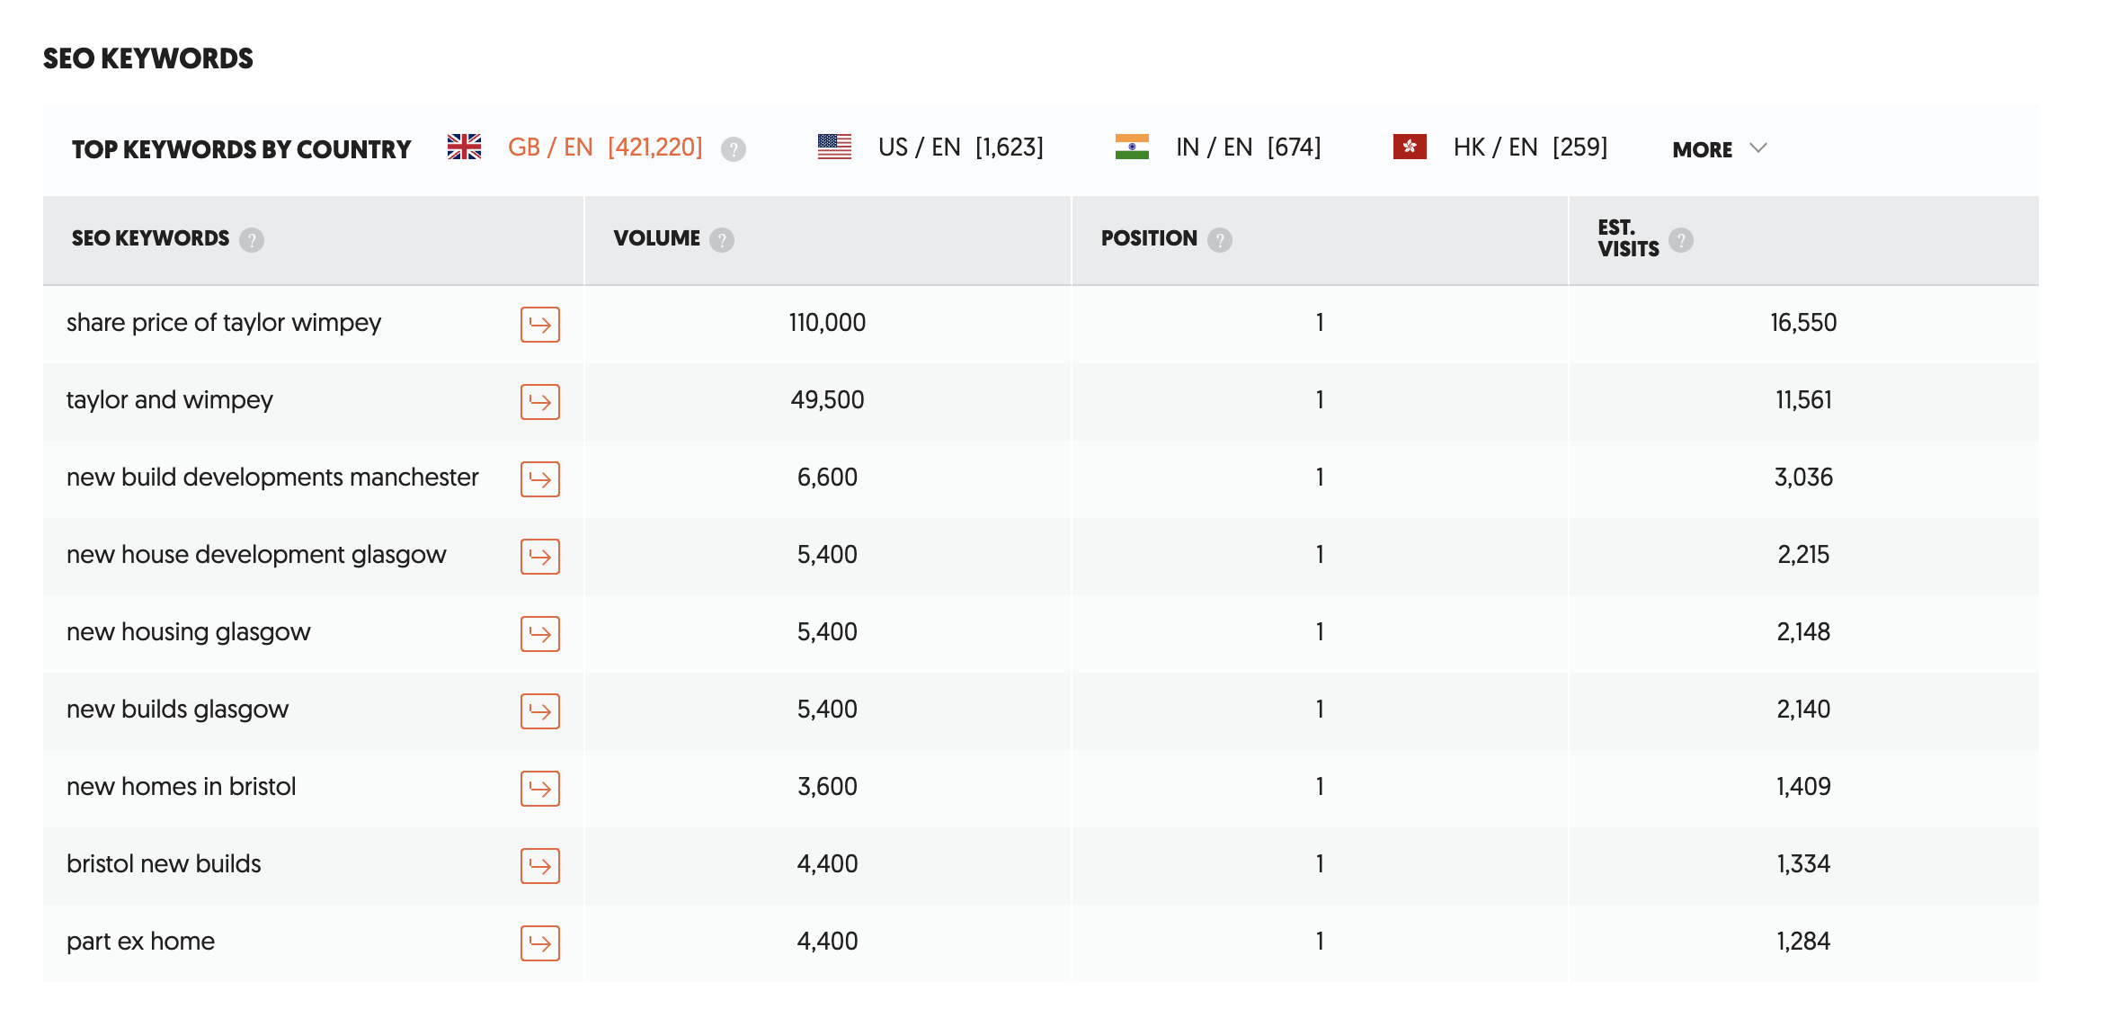Click arrow icon next to 'bristol new builds'
Viewport: 2109px width, 1018px height.
click(539, 866)
